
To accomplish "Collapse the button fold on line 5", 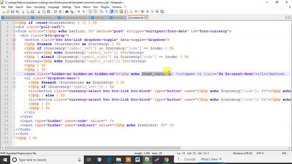I will [x=14, y=40].
